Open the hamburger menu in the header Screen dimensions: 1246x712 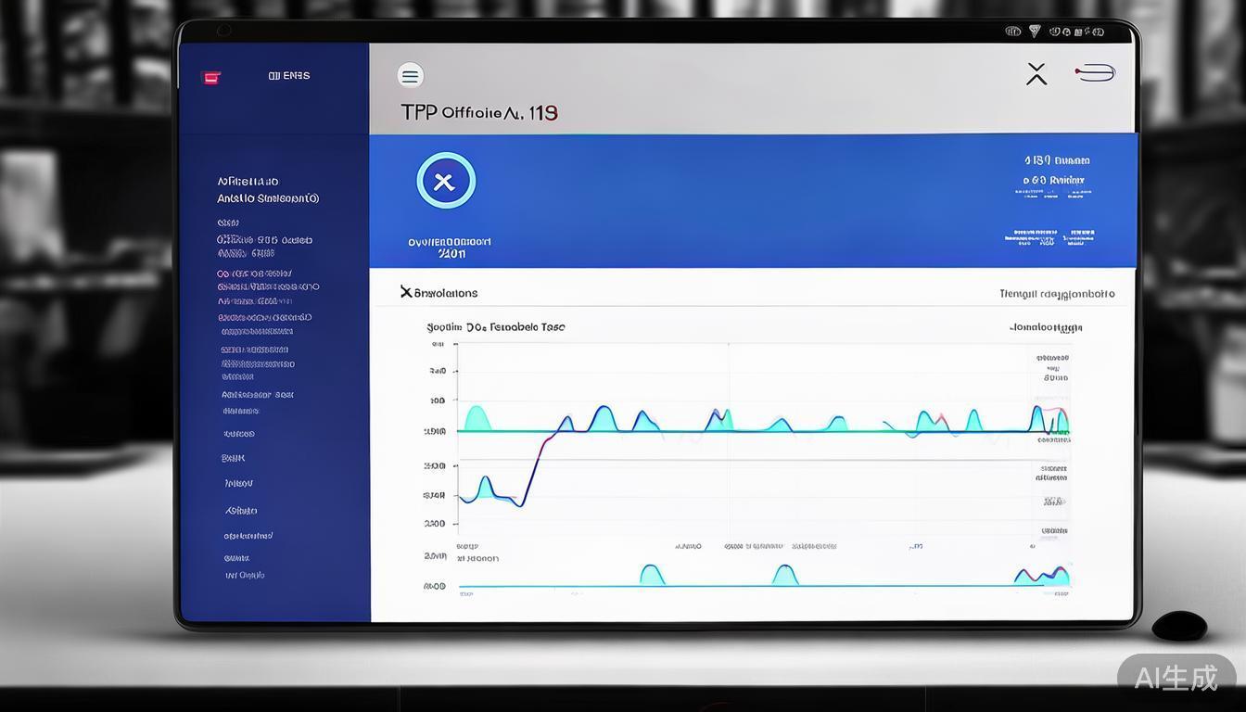pos(410,76)
